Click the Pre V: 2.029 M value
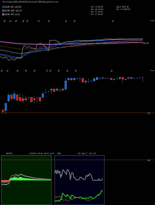 pos(123,9)
